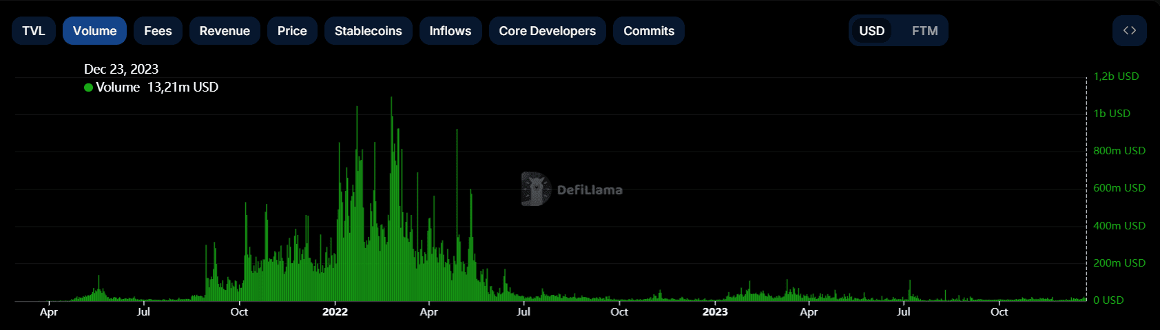Click the 1,2b USD axis label
Viewport: 1160px width, 330px height.
tap(1116, 76)
